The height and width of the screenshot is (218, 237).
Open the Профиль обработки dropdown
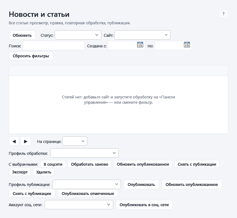(85, 153)
